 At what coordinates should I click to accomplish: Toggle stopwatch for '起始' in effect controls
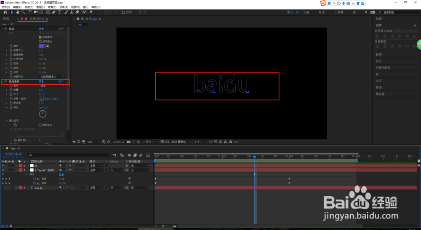click(11, 64)
